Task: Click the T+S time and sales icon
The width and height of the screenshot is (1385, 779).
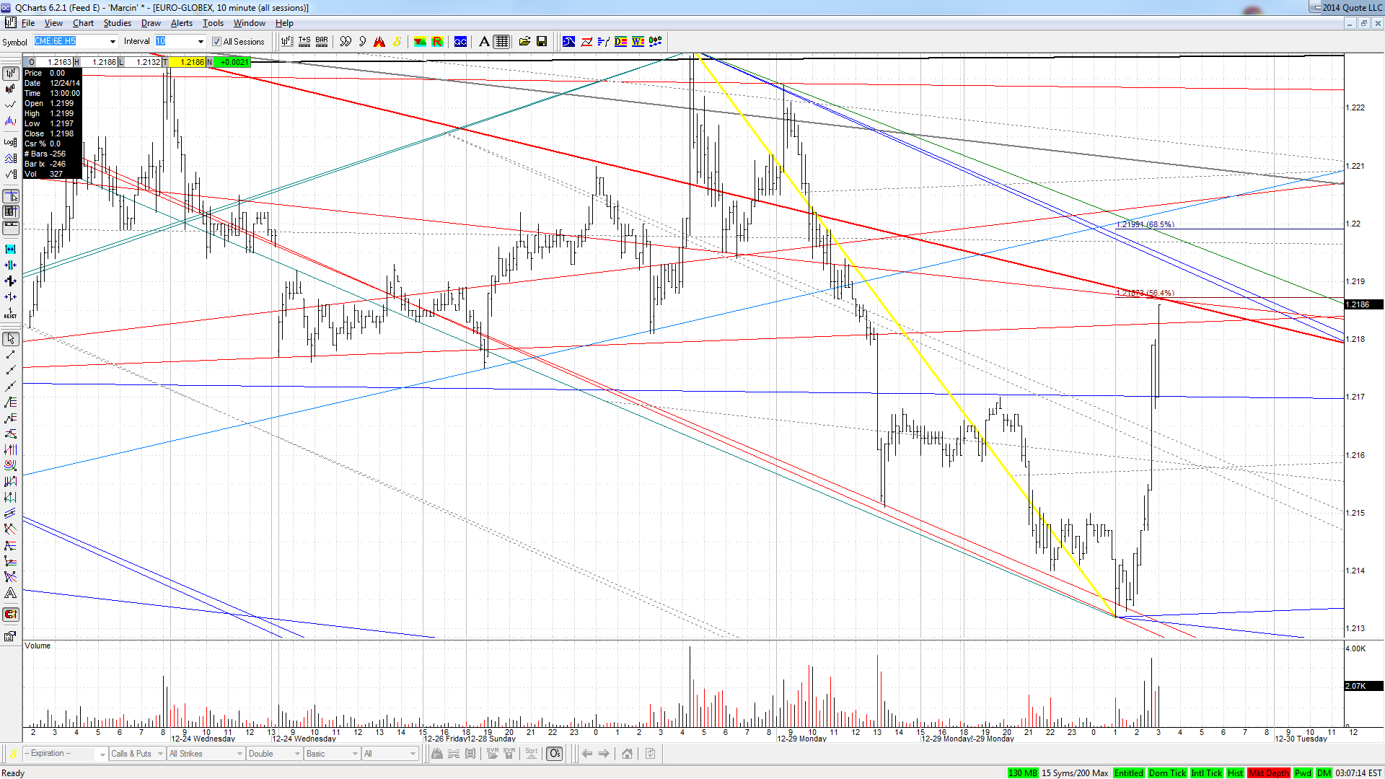Action: click(x=304, y=42)
